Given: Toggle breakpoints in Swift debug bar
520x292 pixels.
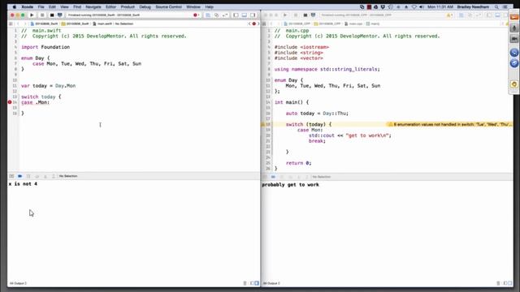Looking at the screenshot, I should tap(19, 176).
